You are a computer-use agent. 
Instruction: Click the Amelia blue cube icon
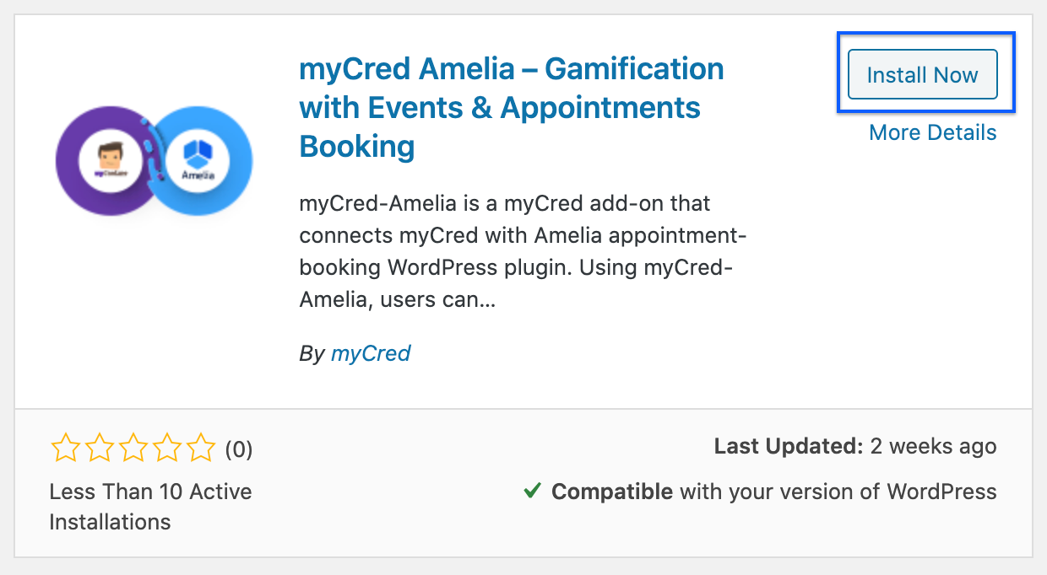click(x=199, y=150)
